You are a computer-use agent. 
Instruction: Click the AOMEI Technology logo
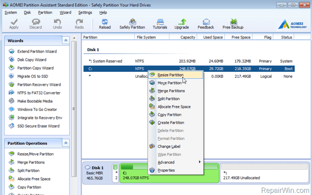point(292,24)
